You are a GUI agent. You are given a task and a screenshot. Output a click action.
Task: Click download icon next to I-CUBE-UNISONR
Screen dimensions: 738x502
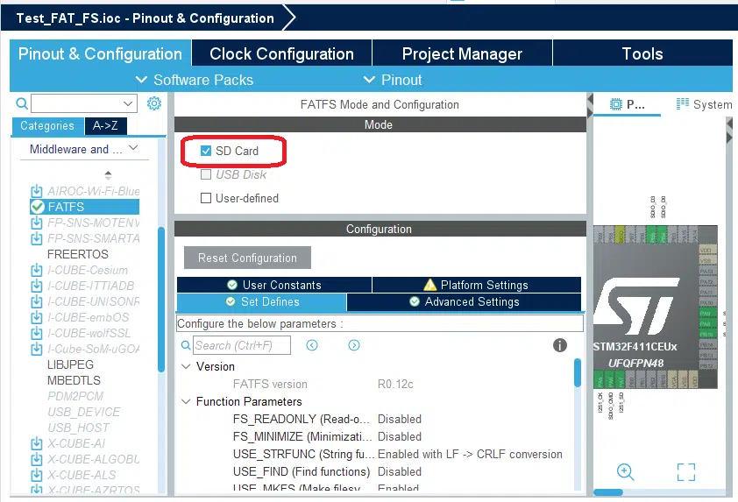point(36,301)
